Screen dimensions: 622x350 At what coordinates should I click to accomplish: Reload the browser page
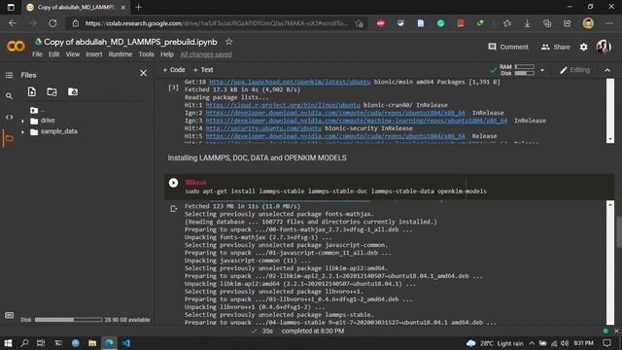52,23
